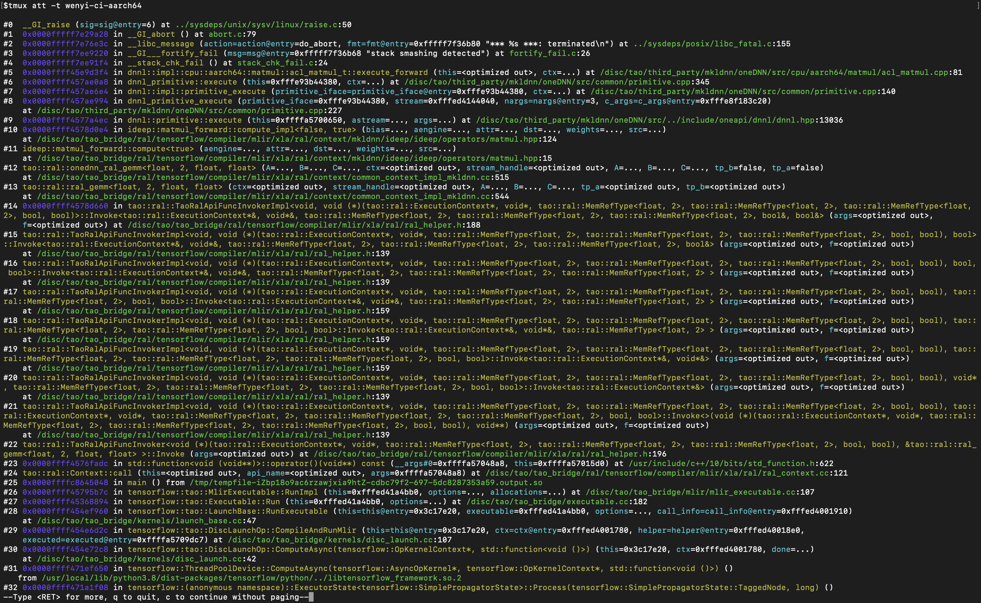Click tao::ral::onednn_ral_gemm in frame #12
Screen dimensions: 981x603
139,168
